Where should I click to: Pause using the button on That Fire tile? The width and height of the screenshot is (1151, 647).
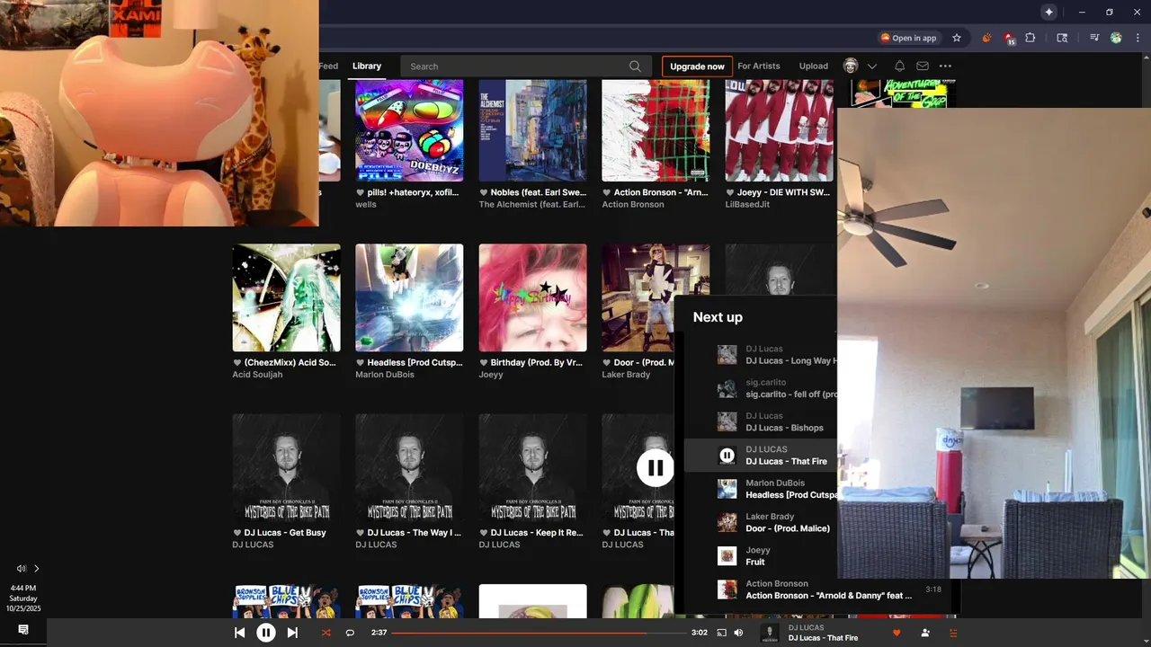[x=656, y=467]
